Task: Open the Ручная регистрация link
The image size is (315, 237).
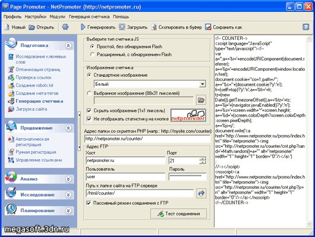Action: 36,152
